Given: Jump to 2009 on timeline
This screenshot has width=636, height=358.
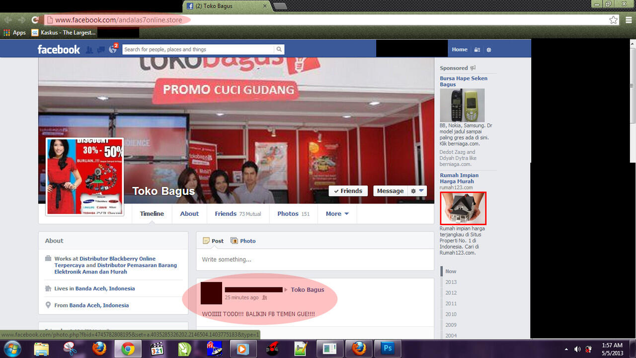Looking at the screenshot, I should pos(451,325).
